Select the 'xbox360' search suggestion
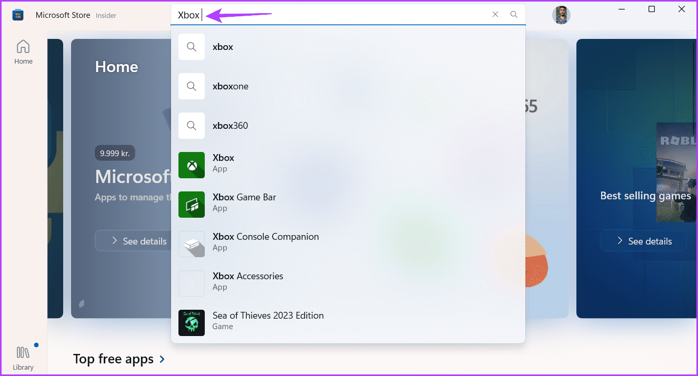 click(x=348, y=126)
